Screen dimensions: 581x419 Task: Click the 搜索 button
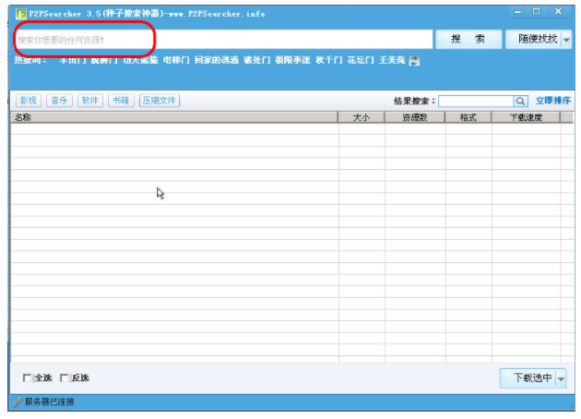click(x=468, y=40)
